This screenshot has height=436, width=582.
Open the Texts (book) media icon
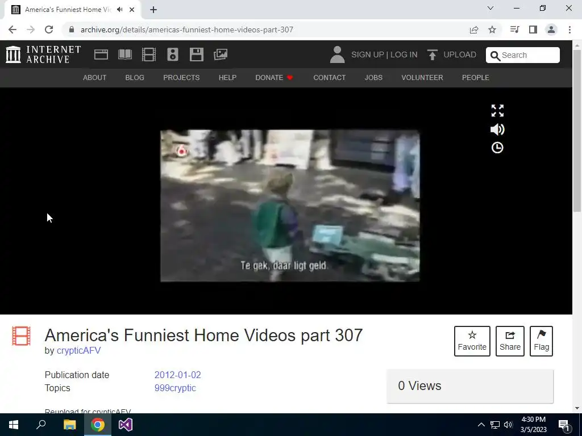pyautogui.click(x=124, y=54)
